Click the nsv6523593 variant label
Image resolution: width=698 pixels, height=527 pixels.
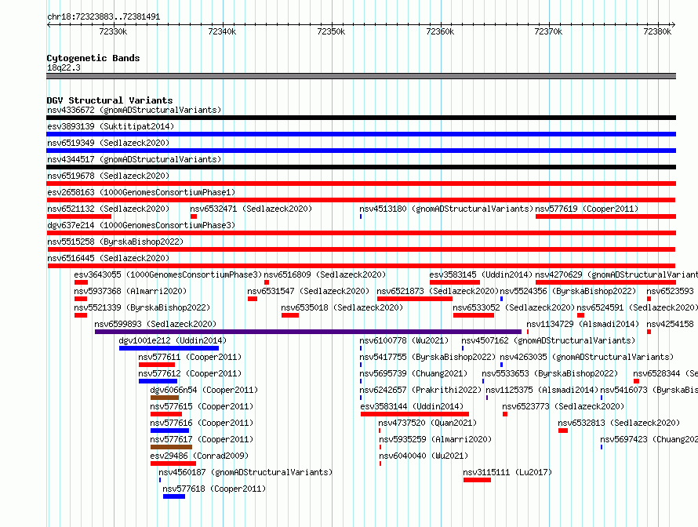pos(670,291)
